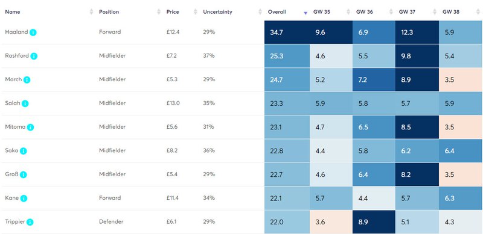
Task: Open info icon next to Haaland
Action: click(x=33, y=32)
